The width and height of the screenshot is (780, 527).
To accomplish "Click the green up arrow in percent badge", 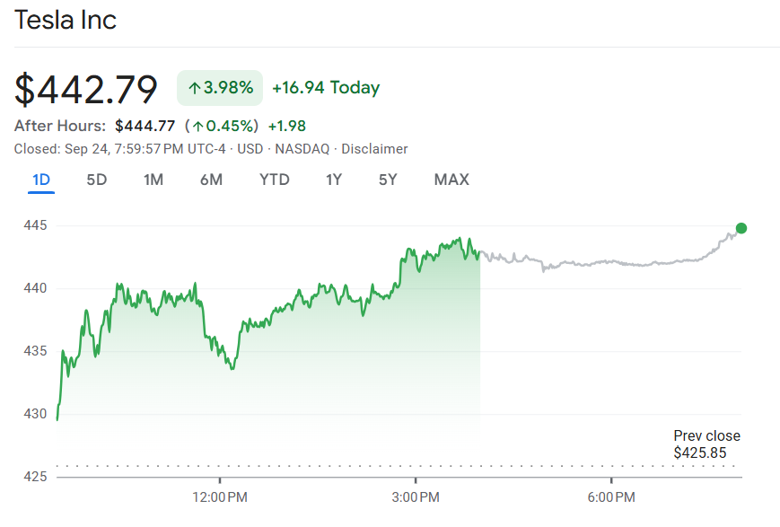I will click(193, 88).
